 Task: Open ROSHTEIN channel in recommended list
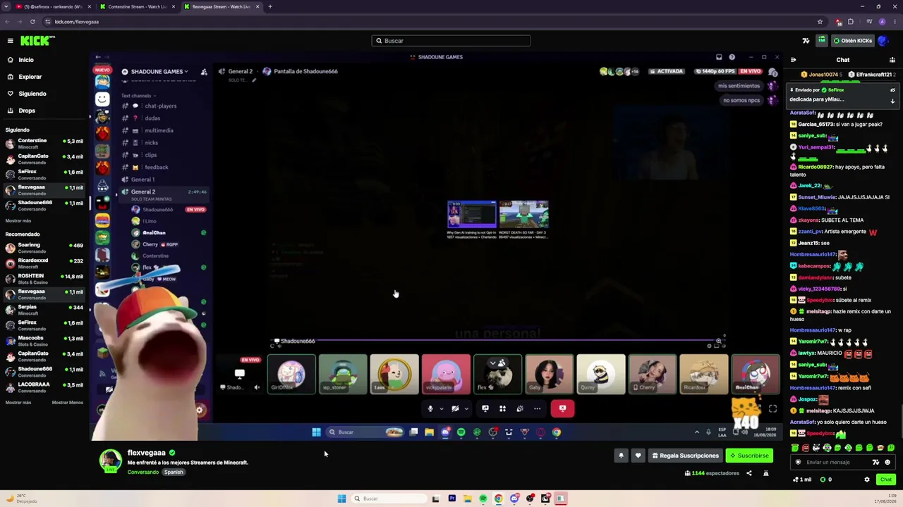click(x=45, y=279)
